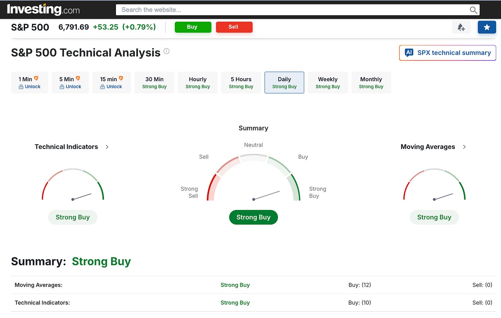
Task: Click the Pro badge on 1 Min
Action: point(36,78)
